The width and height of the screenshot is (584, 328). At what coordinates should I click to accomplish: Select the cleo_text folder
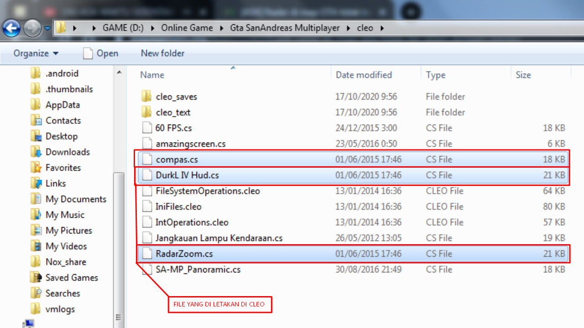173,113
